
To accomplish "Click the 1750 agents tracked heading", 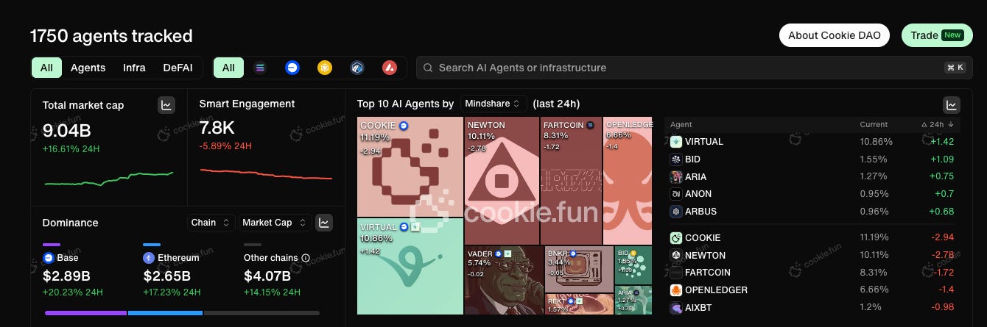I will [111, 35].
